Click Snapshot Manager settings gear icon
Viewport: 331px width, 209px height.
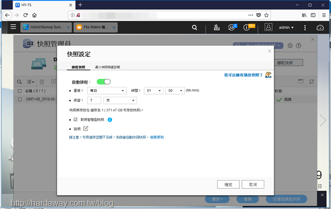tap(290, 46)
